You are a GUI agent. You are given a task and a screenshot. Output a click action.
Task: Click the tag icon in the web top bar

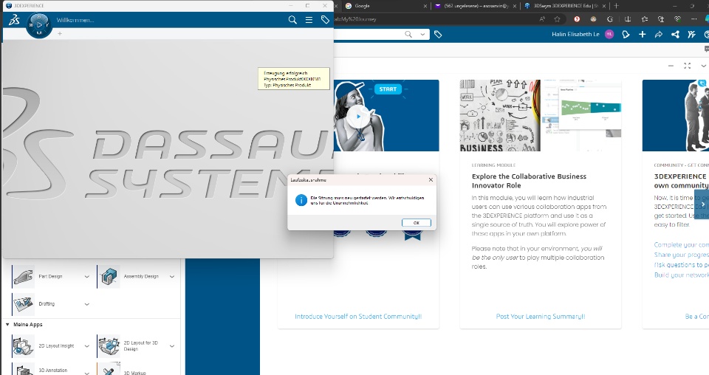[x=438, y=35]
